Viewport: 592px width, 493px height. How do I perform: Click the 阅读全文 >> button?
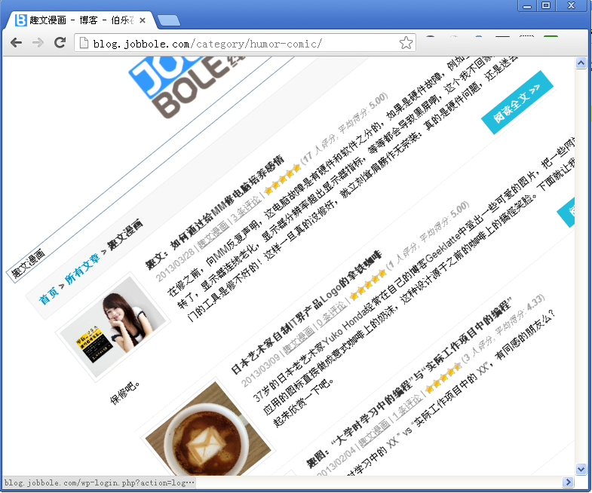(x=517, y=103)
